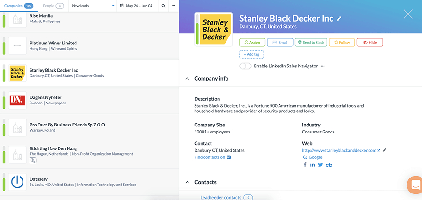Click the tag icon under Stichting Ifaw
Viewport: 422px width, 200px height.
tap(33, 161)
